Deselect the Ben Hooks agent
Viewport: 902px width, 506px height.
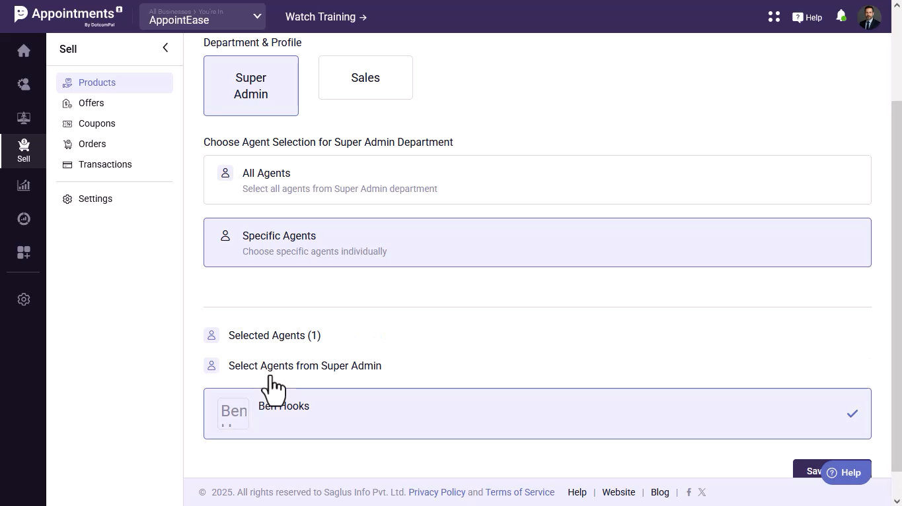point(537,414)
